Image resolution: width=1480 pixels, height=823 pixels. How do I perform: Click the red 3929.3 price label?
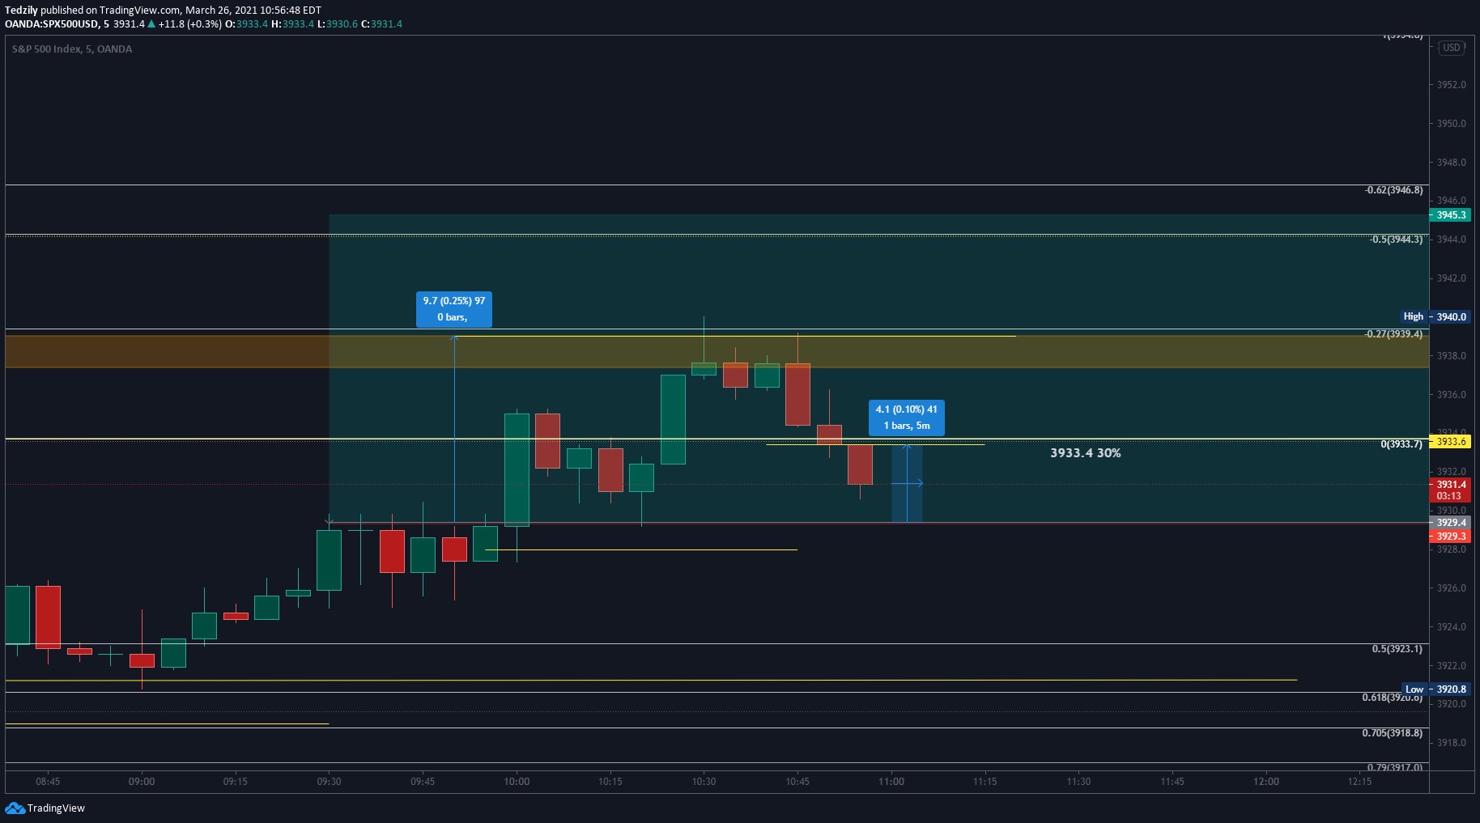pyautogui.click(x=1450, y=537)
